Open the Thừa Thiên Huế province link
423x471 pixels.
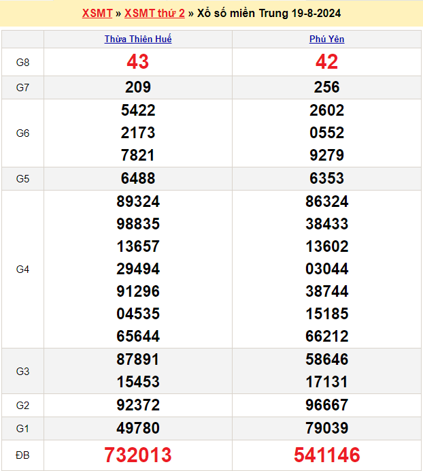click(138, 39)
